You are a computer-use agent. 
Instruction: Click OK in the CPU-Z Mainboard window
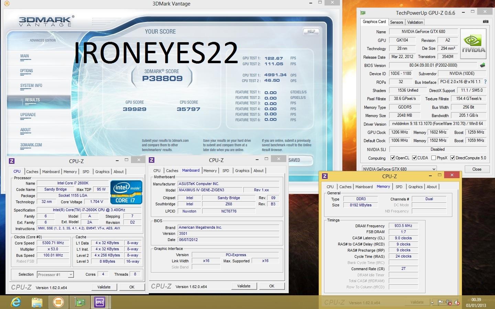[272, 286]
